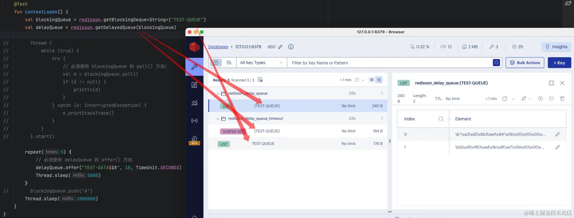Click the 240 B size of the selected key
574x218 pixels.
tap(377, 106)
